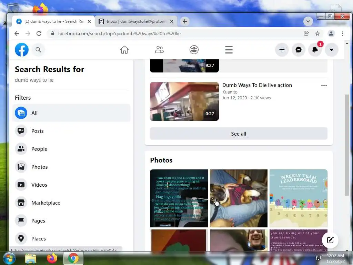353x265 pixels.
Task: Open options for Dumb Ways To Die video
Action: 324,86
